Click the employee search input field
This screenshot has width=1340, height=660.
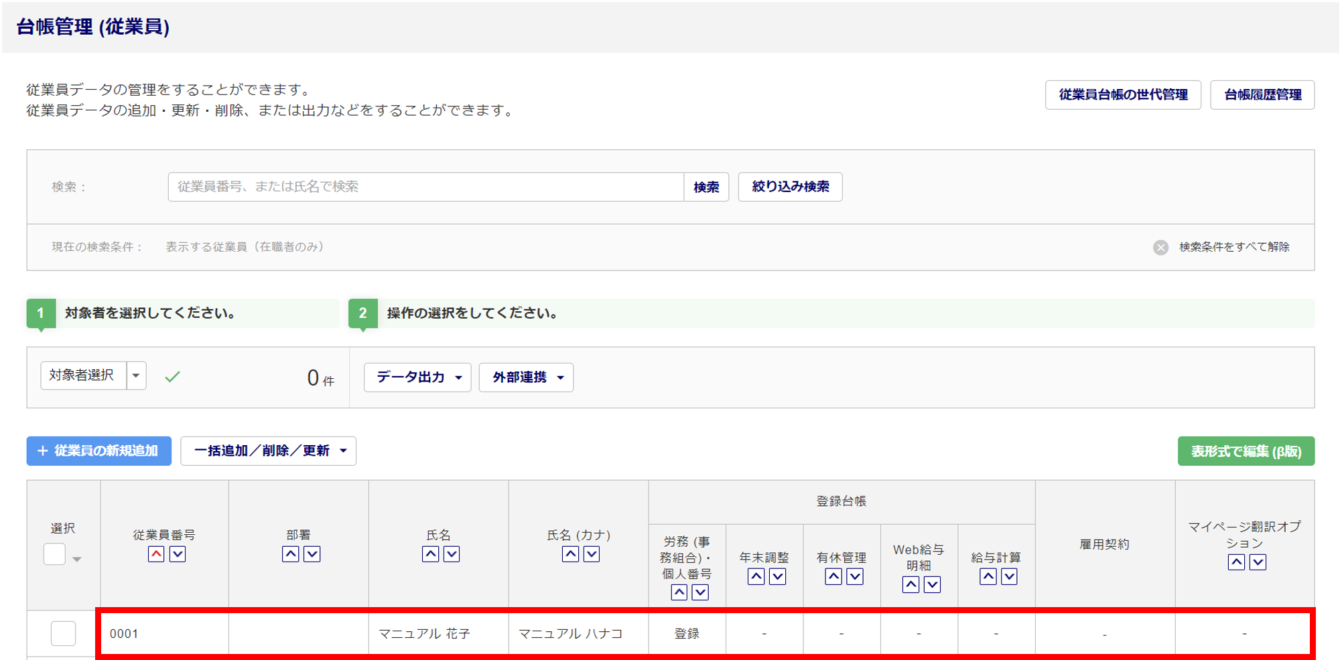click(x=425, y=187)
